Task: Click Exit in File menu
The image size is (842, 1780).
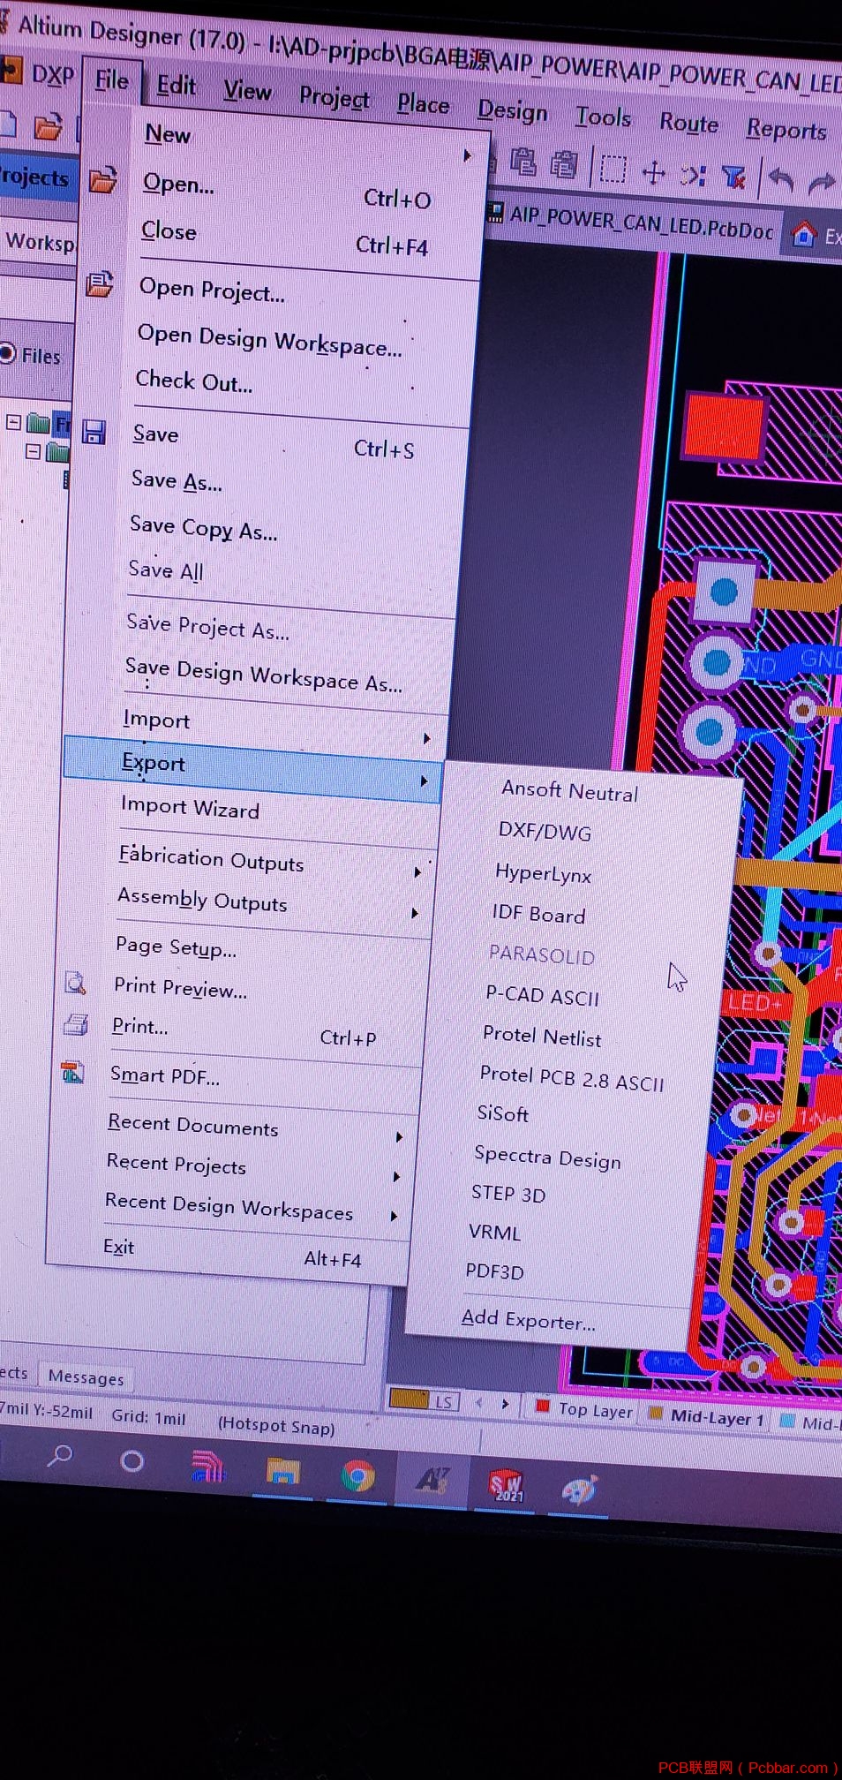Action: (x=118, y=1246)
